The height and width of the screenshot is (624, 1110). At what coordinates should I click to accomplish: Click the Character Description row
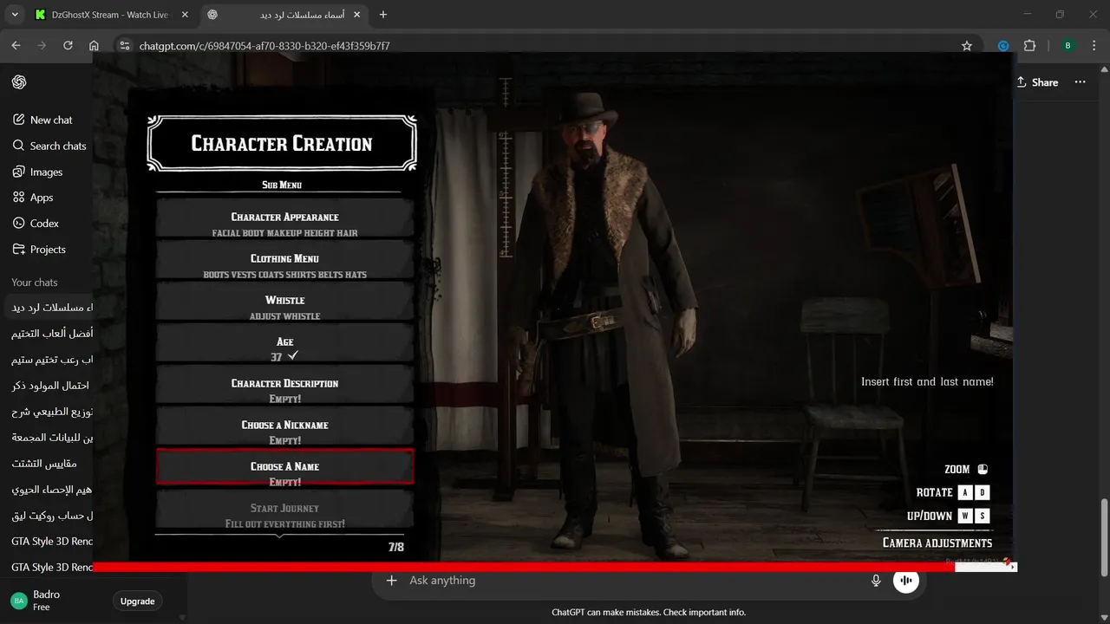pos(284,386)
